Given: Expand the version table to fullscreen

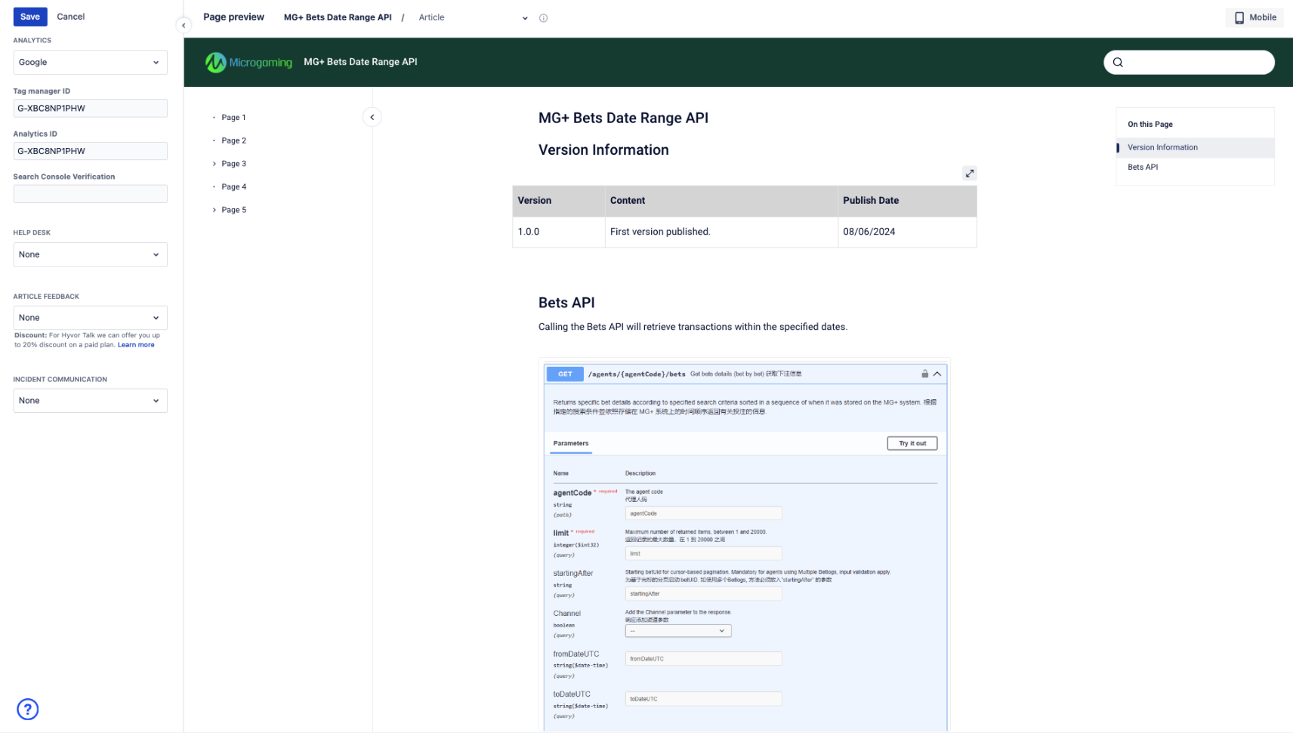Looking at the screenshot, I should click(970, 174).
